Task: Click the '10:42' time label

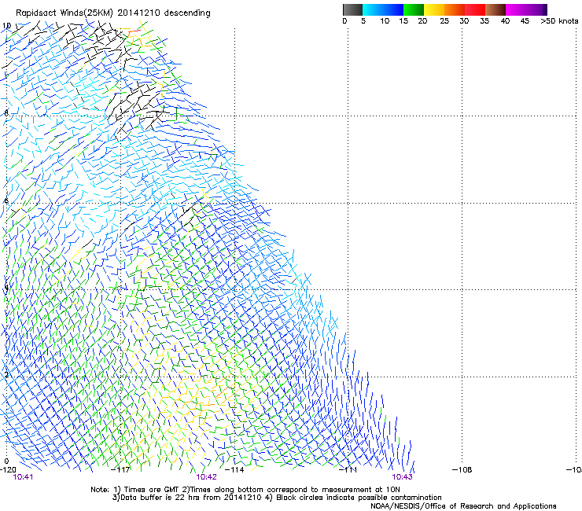Action: pyautogui.click(x=206, y=477)
